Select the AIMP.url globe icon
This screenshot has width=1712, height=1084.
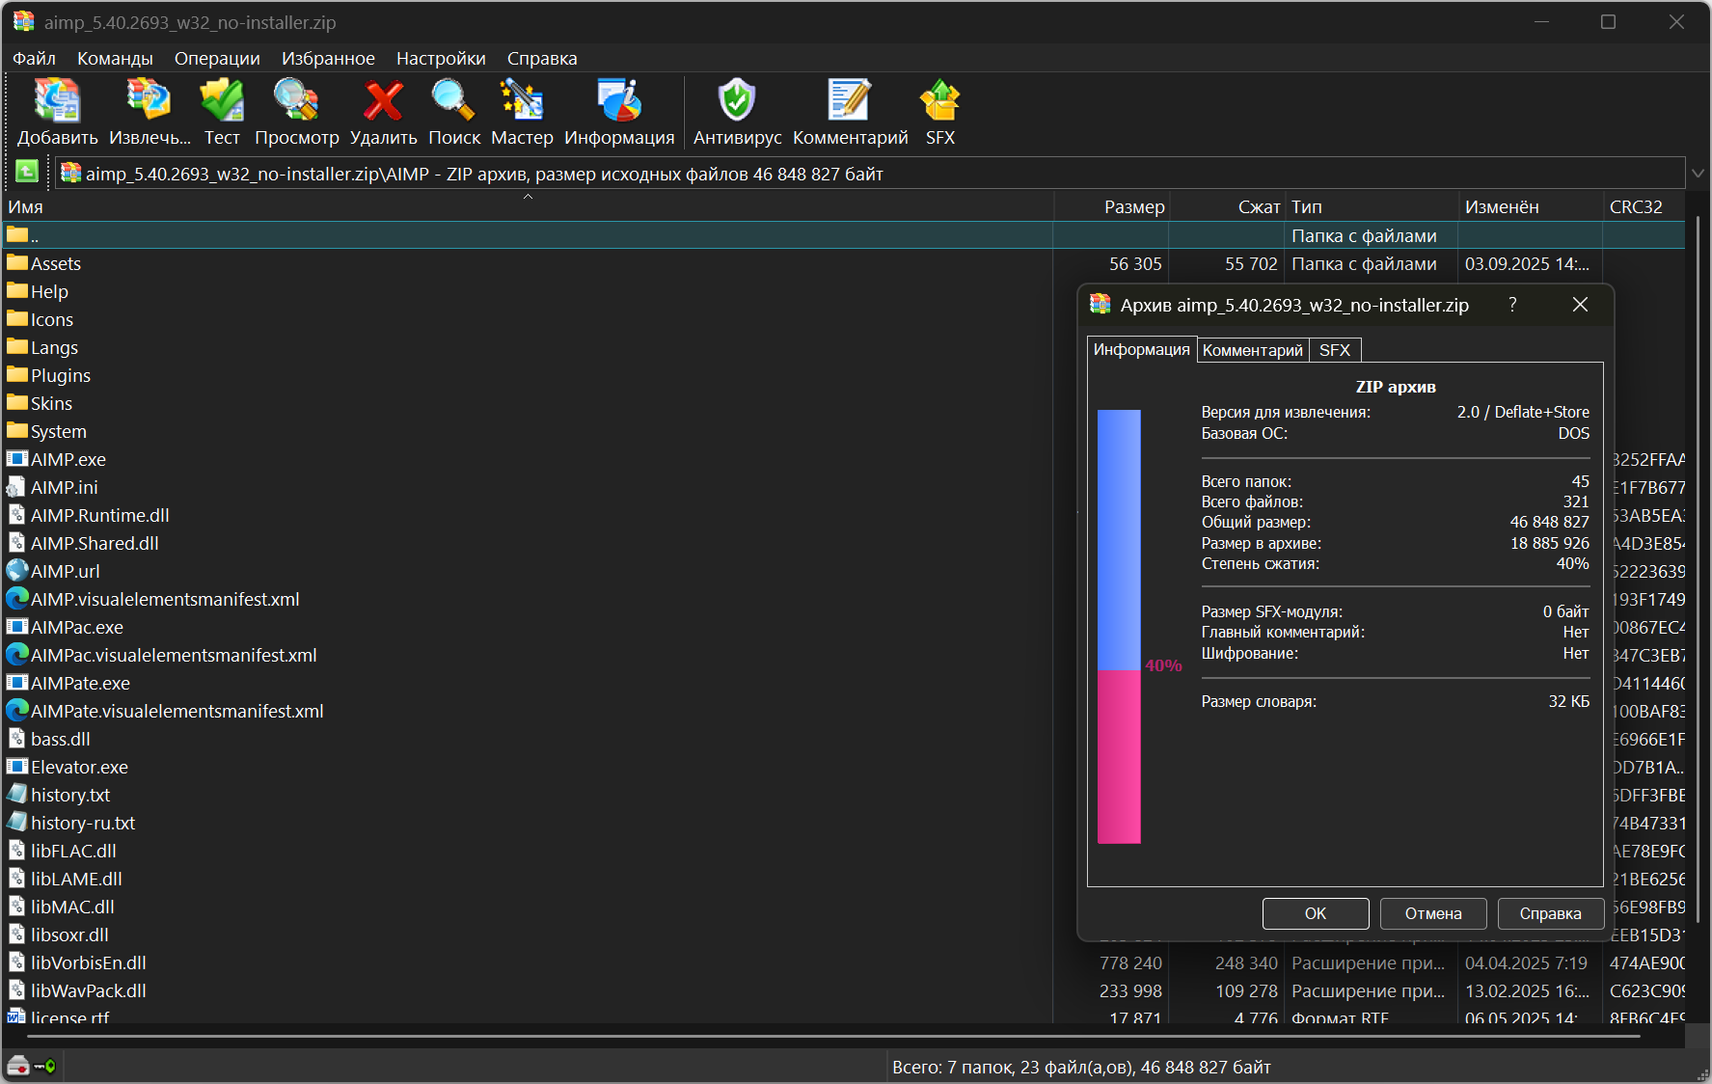[x=17, y=571]
